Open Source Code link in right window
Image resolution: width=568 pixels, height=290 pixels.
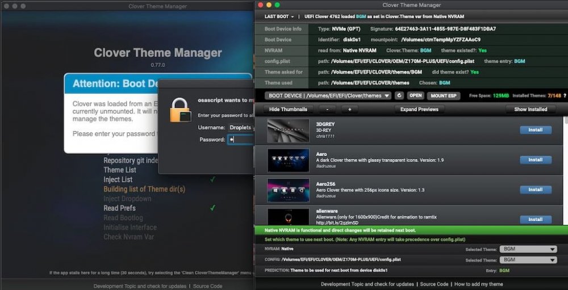434,284
